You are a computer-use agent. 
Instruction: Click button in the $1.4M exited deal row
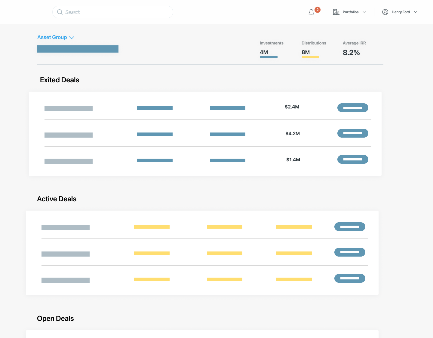353,159
